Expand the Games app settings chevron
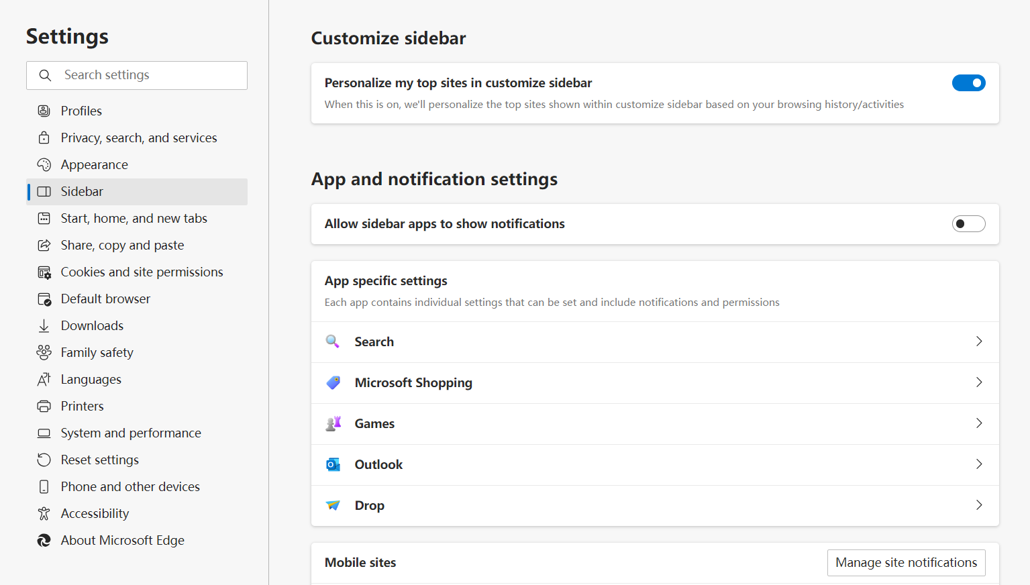 pos(979,423)
